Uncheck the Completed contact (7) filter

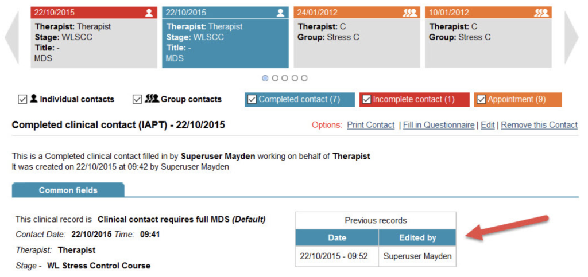point(252,99)
